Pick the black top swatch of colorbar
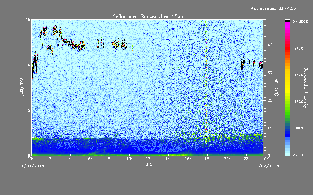The height and width of the screenshot is (195, 313). pos(287,21)
